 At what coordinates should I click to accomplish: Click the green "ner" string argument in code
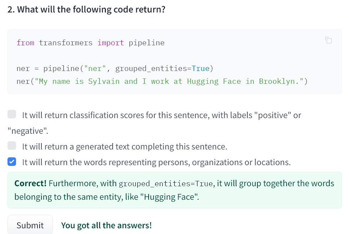pos(94,68)
